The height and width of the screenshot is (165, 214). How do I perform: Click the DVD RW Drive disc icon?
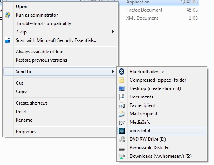point(122,139)
